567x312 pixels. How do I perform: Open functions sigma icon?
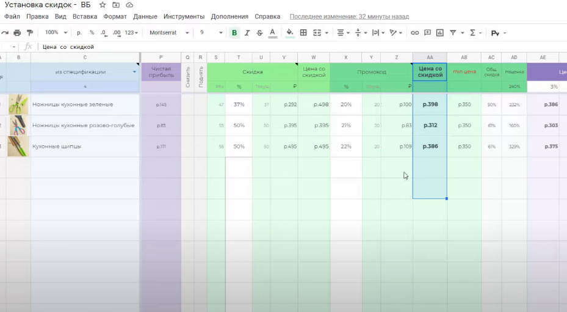pyautogui.click(x=472, y=33)
